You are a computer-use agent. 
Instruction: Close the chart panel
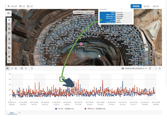[160, 69]
